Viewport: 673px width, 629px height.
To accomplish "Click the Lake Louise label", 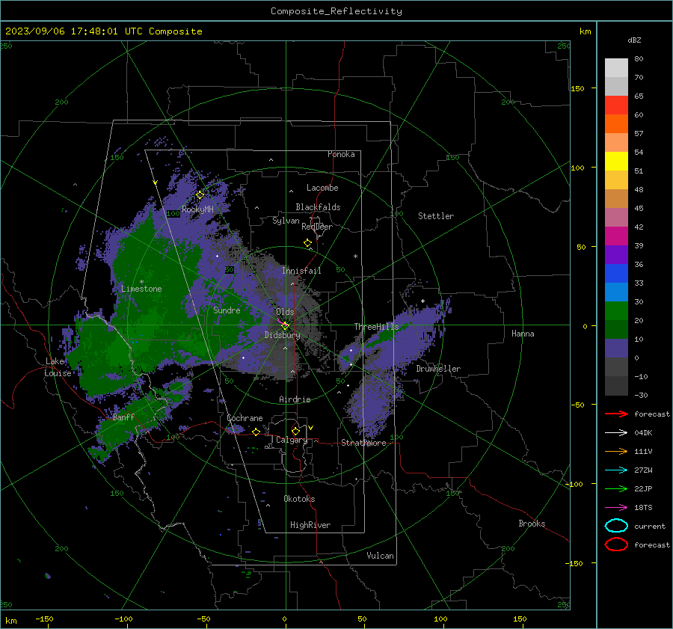I will 58,367.
